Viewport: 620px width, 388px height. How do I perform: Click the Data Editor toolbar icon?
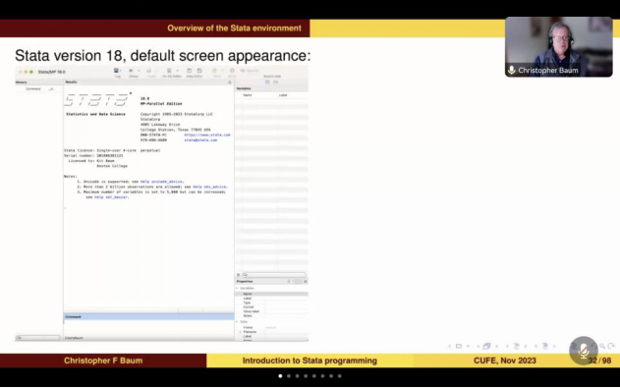pyautogui.click(x=190, y=71)
